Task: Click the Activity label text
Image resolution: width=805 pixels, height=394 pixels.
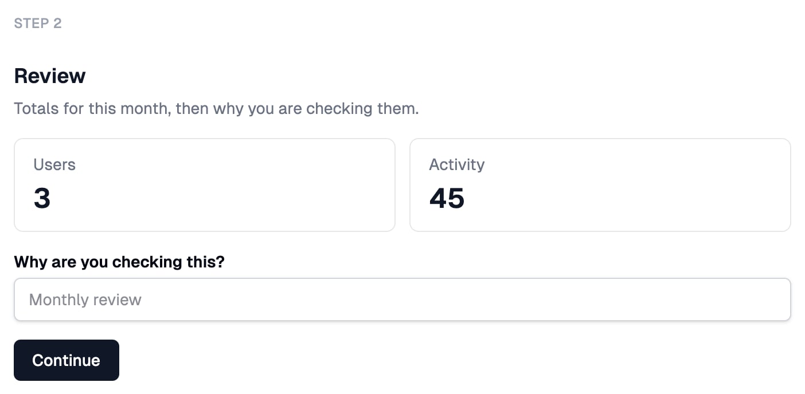Action: coord(457,164)
